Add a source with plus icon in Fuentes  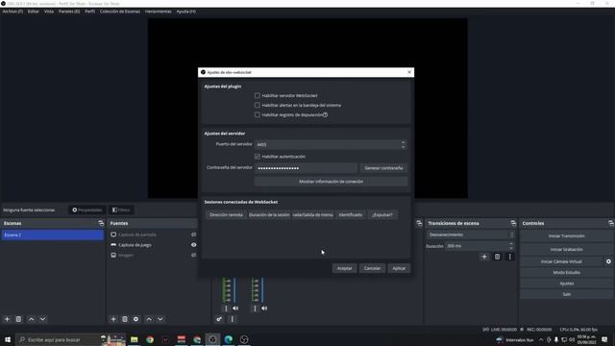tap(113, 319)
